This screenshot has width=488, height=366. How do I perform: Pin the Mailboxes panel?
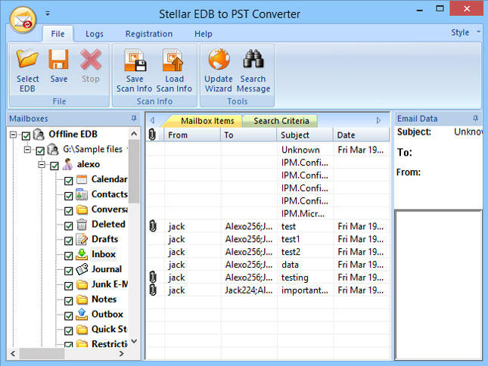(x=134, y=119)
